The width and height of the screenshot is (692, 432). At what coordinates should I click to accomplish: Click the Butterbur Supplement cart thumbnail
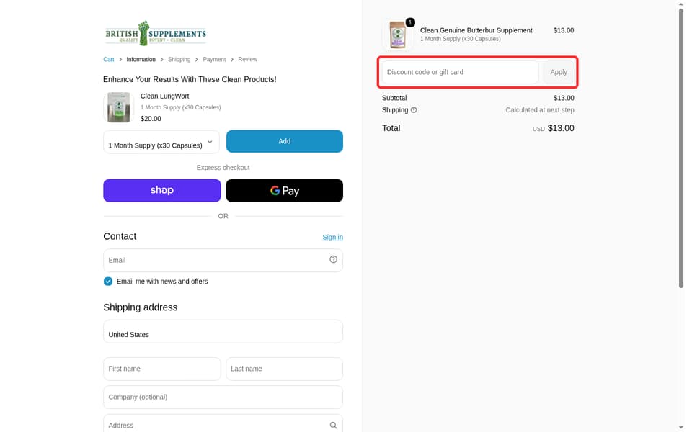(x=398, y=35)
